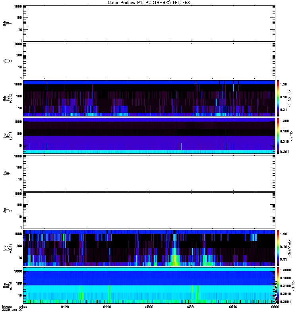Click the '0.001' tick on thb scm1 colorbar
298x318 pixels.
tap(284, 152)
